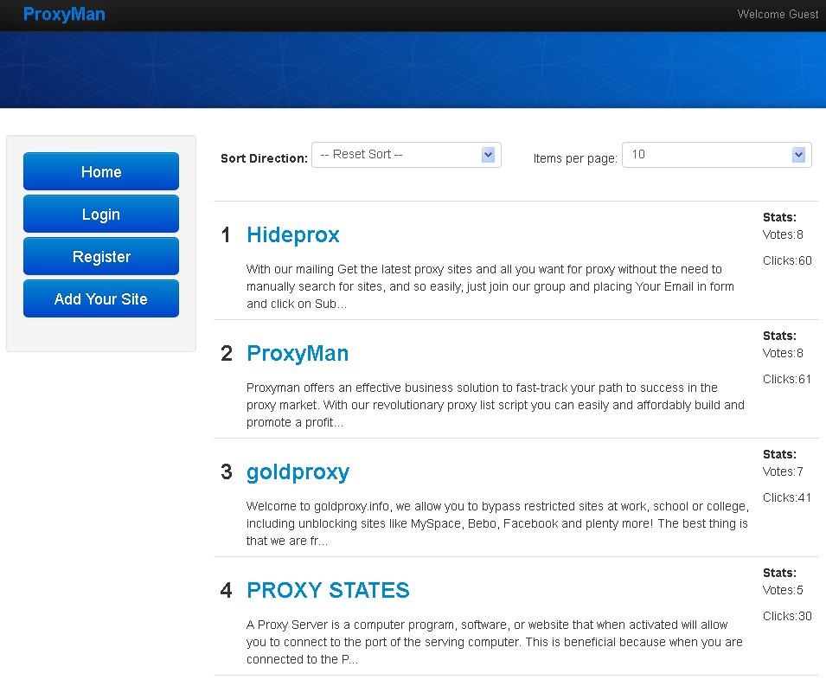826x686 pixels.
Task: Select 'Votes:7' in goldproxy stats
Action: click(783, 471)
